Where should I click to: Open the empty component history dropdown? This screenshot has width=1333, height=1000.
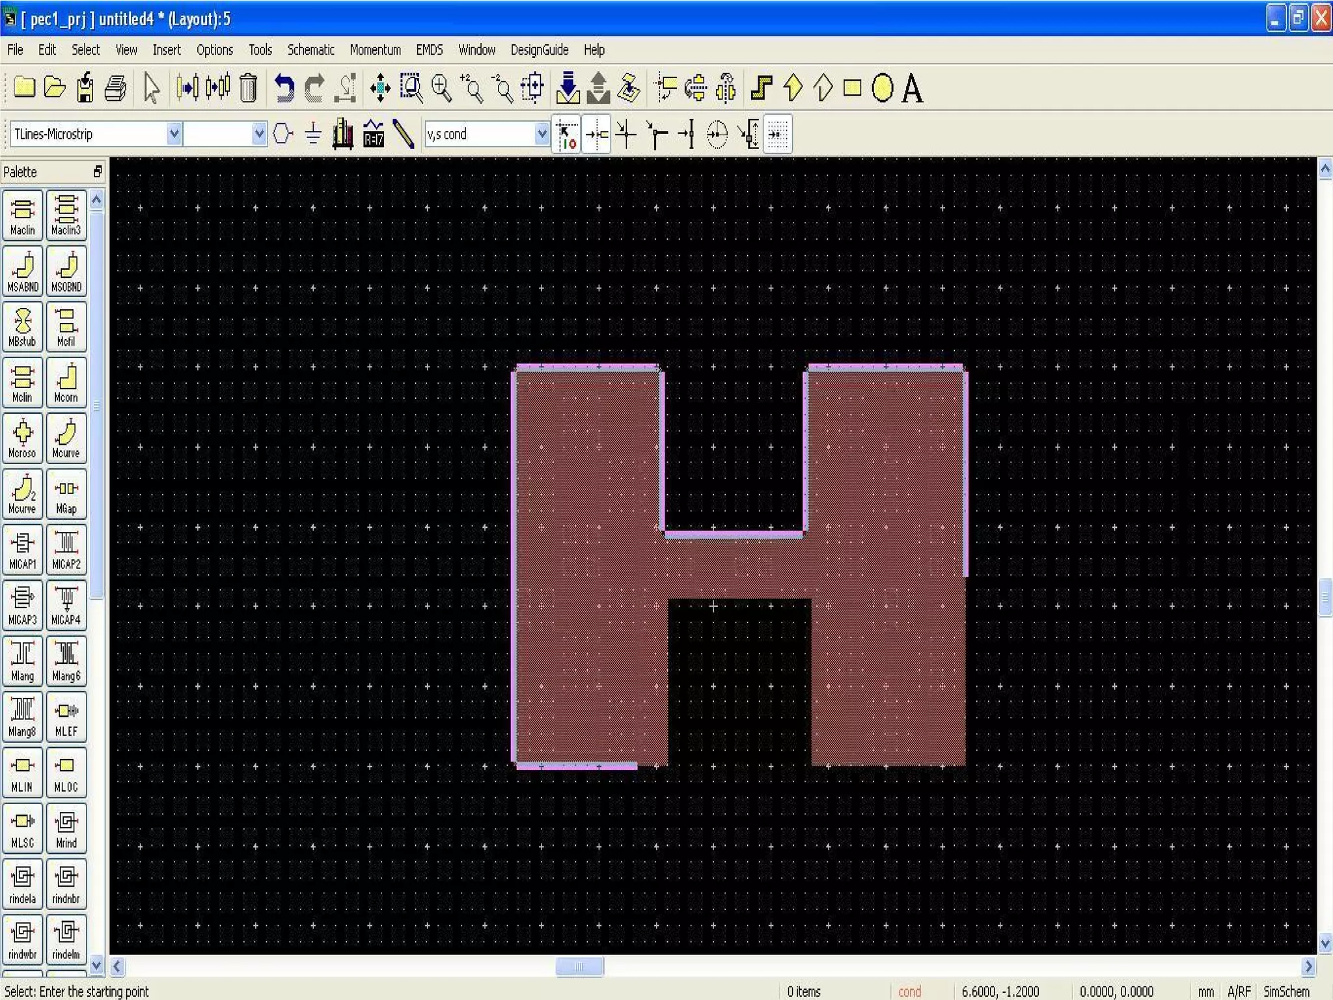[259, 134]
